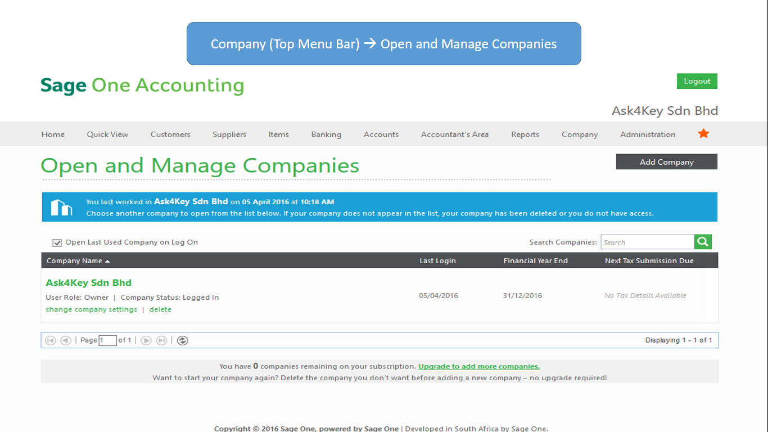
Task: Toggle Open Last Used Company on Log On
Action: 57,242
